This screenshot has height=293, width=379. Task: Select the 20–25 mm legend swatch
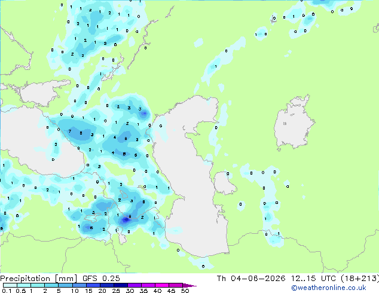point(107,285)
